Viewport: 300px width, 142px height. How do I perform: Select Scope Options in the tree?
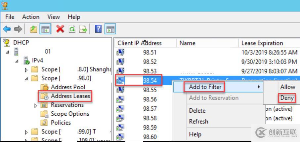70,114
